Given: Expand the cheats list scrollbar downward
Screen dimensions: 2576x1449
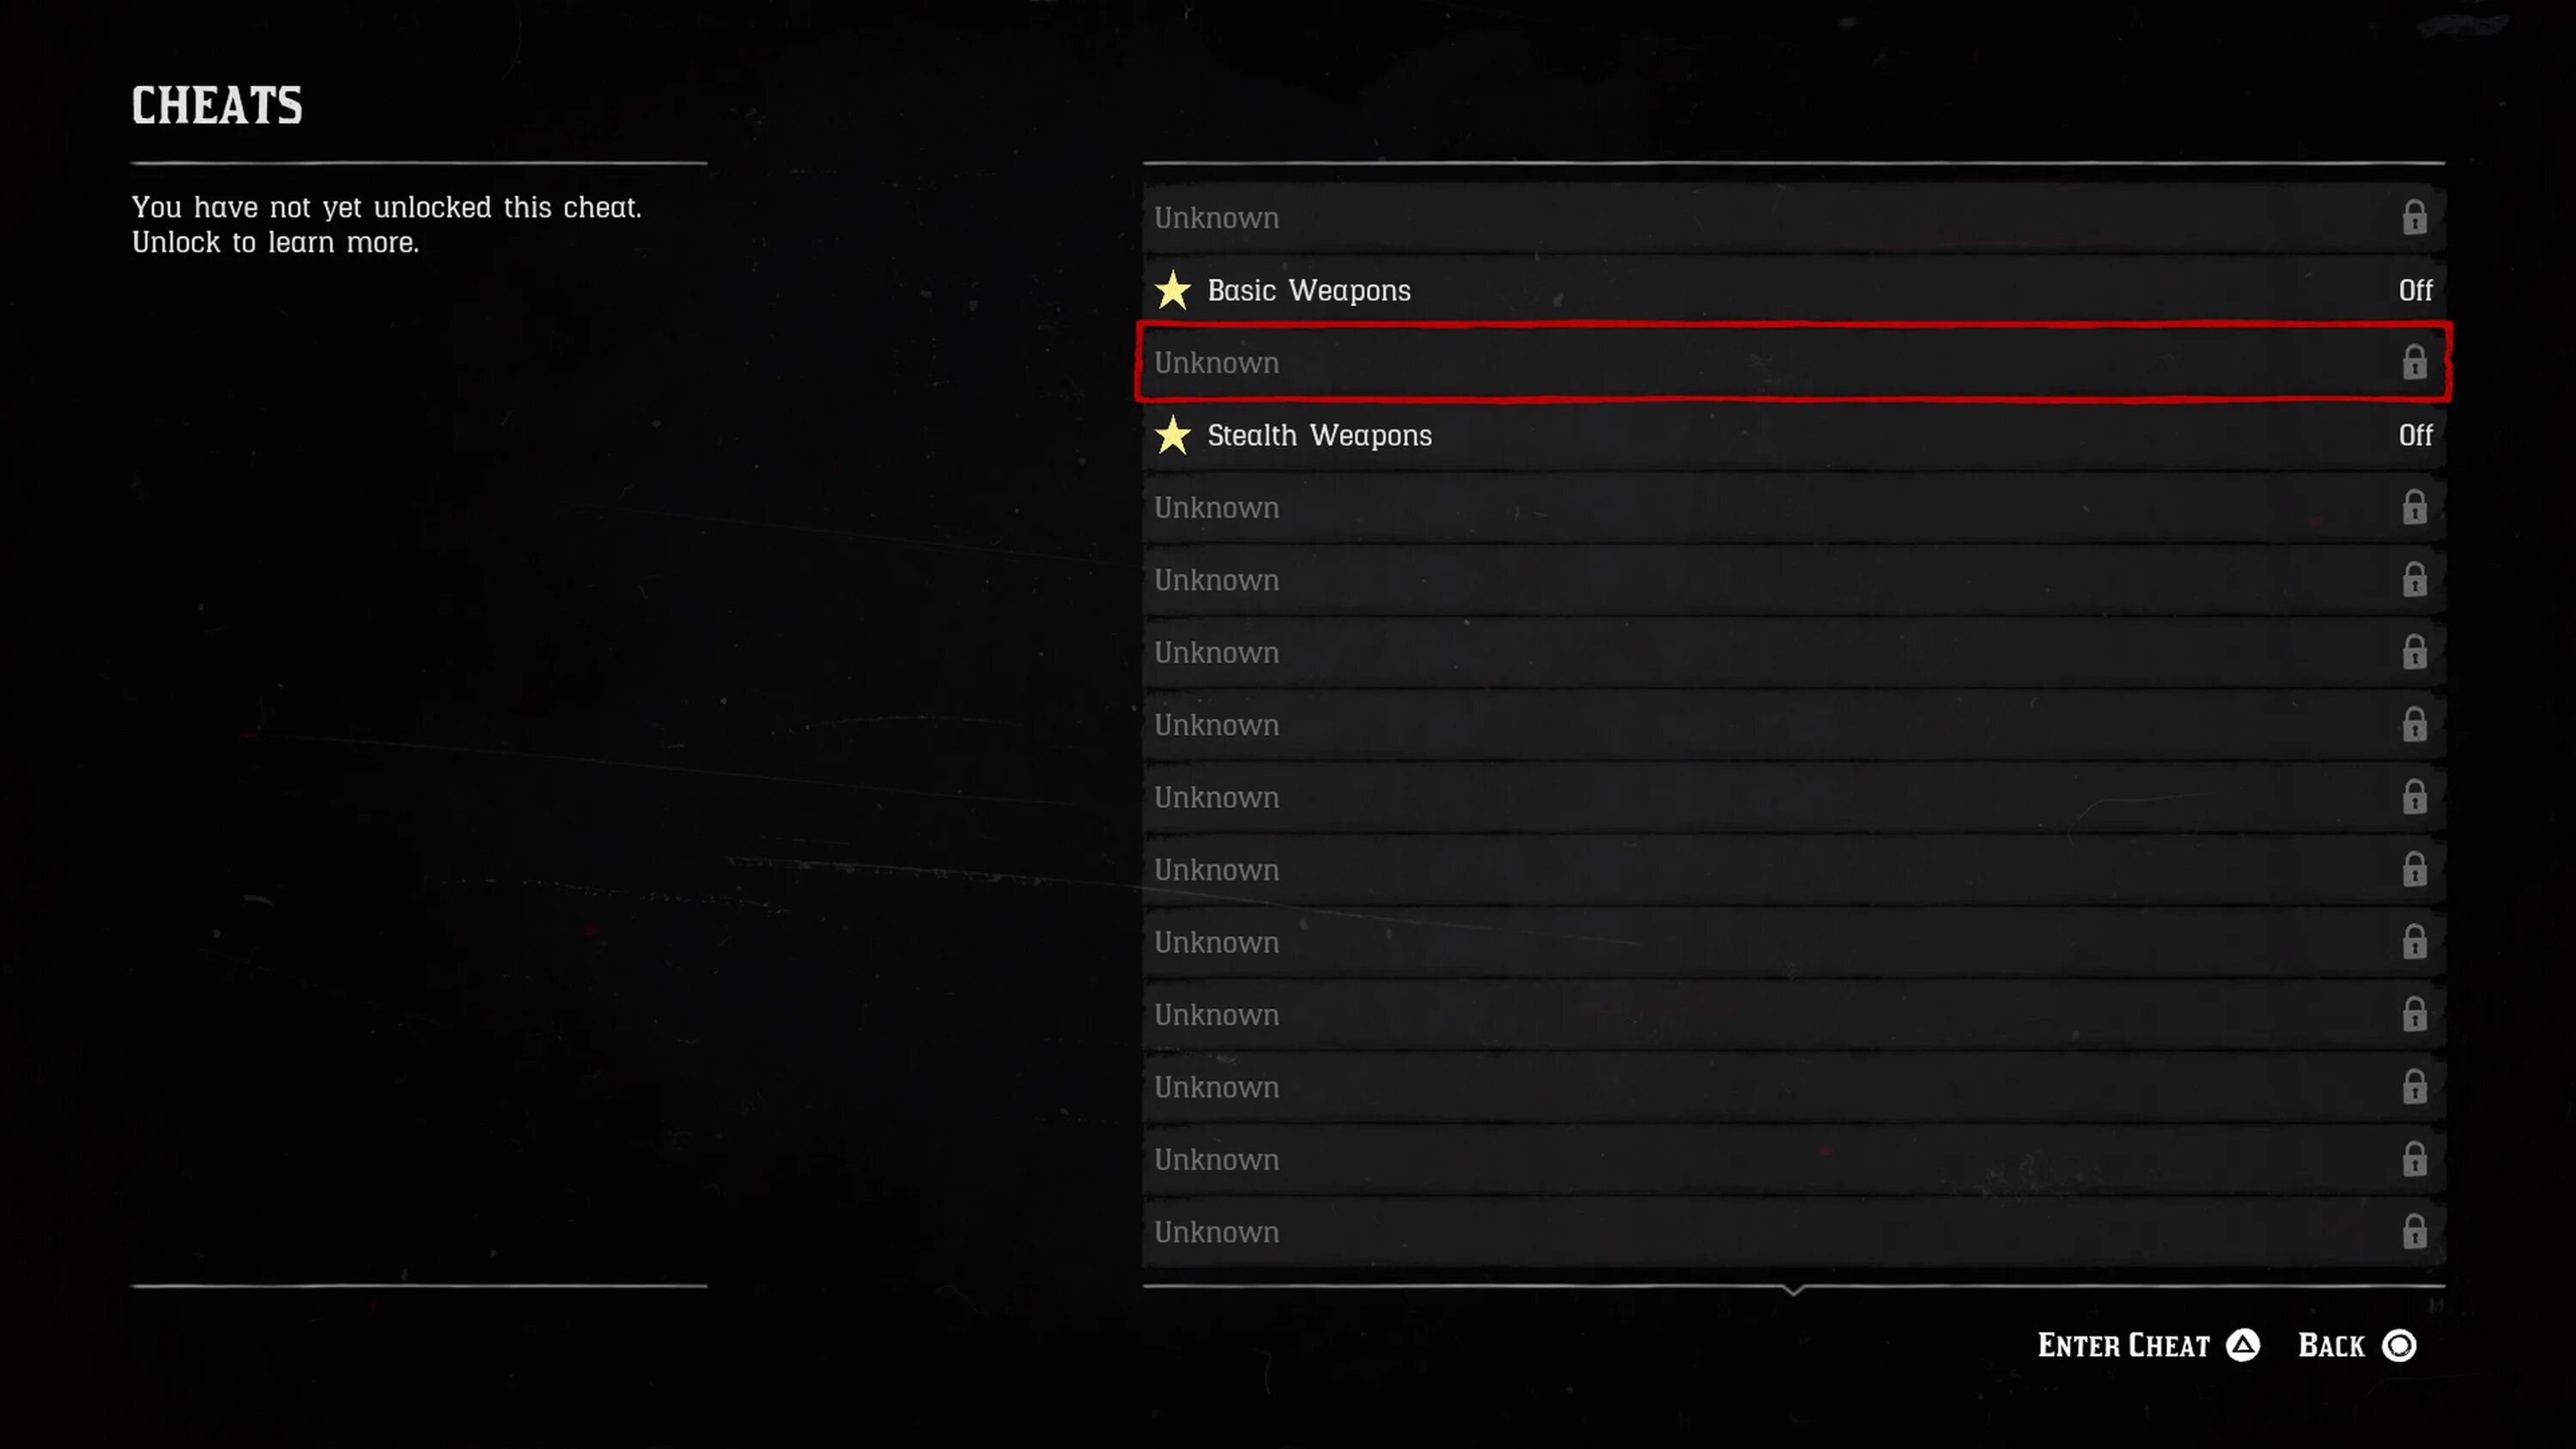Looking at the screenshot, I should tap(1792, 1288).
